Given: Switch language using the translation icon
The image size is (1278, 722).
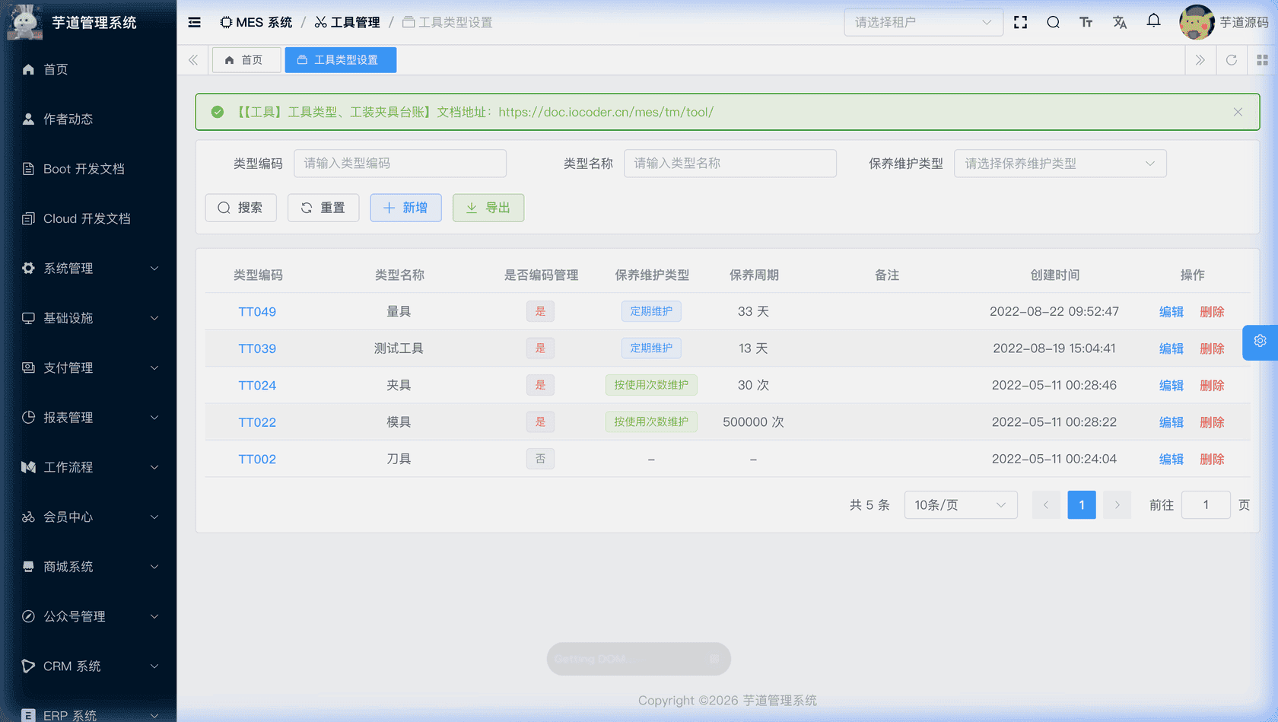Looking at the screenshot, I should [x=1120, y=22].
